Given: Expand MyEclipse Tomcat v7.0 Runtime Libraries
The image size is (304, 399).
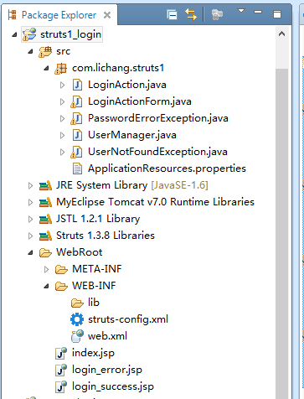Looking at the screenshot, I should [30, 202].
